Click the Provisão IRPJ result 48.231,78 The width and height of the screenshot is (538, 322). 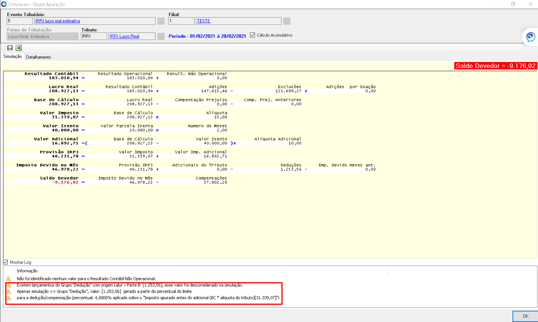coord(65,156)
